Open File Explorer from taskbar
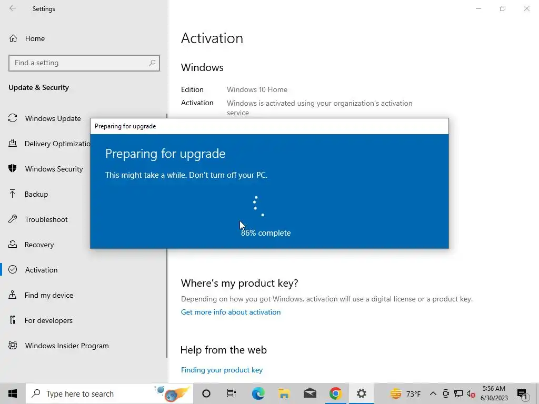The image size is (539, 404). pos(284,393)
